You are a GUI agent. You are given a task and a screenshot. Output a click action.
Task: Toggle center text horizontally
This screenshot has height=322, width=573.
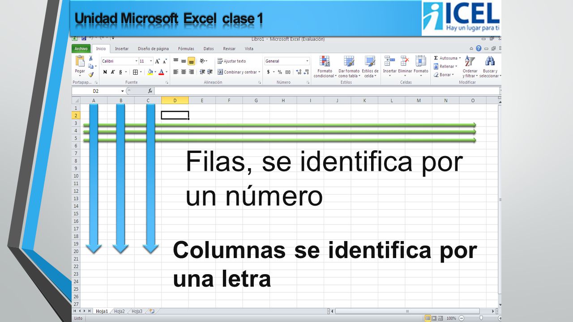pyautogui.click(x=184, y=72)
